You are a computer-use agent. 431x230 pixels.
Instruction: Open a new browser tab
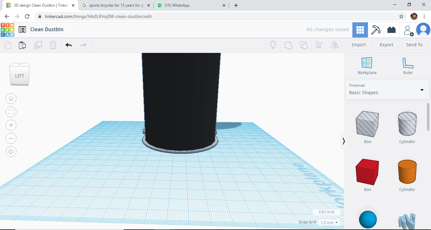pyautogui.click(x=236, y=5)
